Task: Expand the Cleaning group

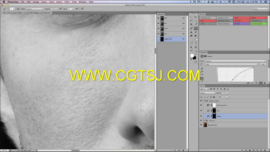Action: click(x=205, y=121)
